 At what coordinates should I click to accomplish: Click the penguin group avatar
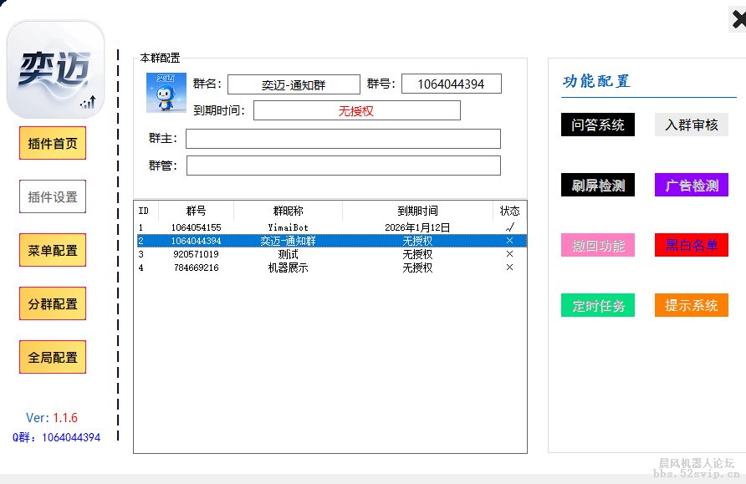click(x=166, y=93)
